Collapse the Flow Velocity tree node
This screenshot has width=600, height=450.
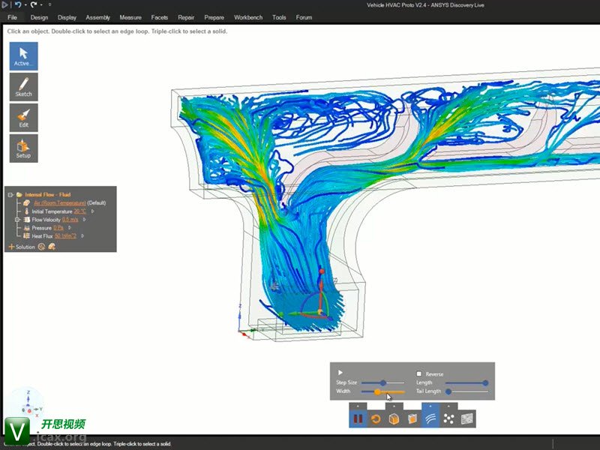(x=17, y=220)
